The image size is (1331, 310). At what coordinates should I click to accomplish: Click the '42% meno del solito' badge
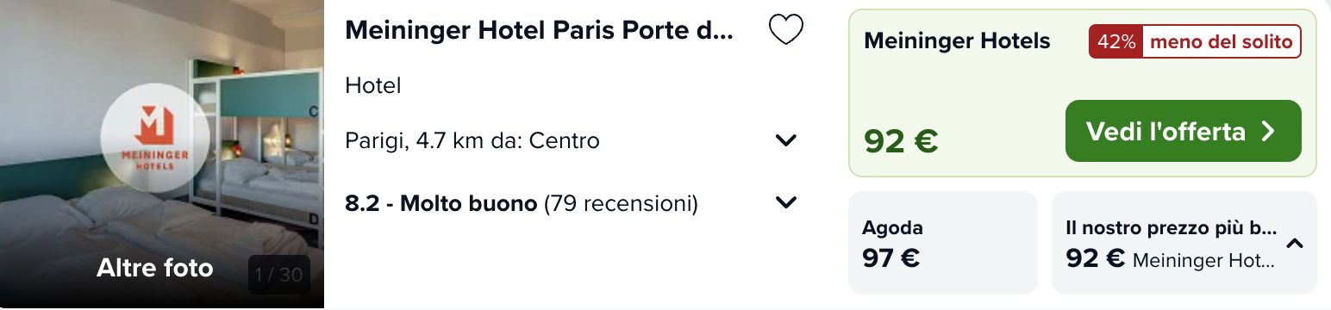click(1195, 41)
